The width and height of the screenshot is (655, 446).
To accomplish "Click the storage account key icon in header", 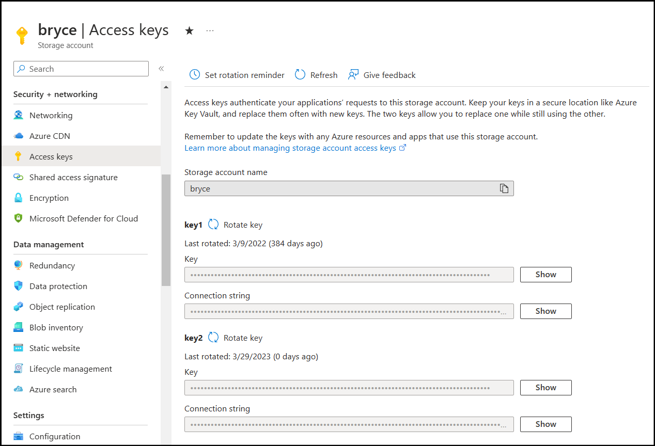I will pos(22,36).
